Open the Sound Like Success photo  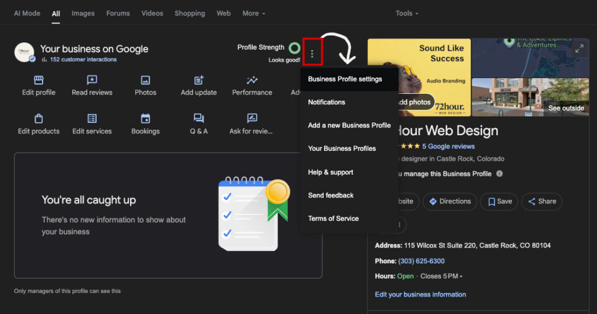pyautogui.click(x=419, y=77)
